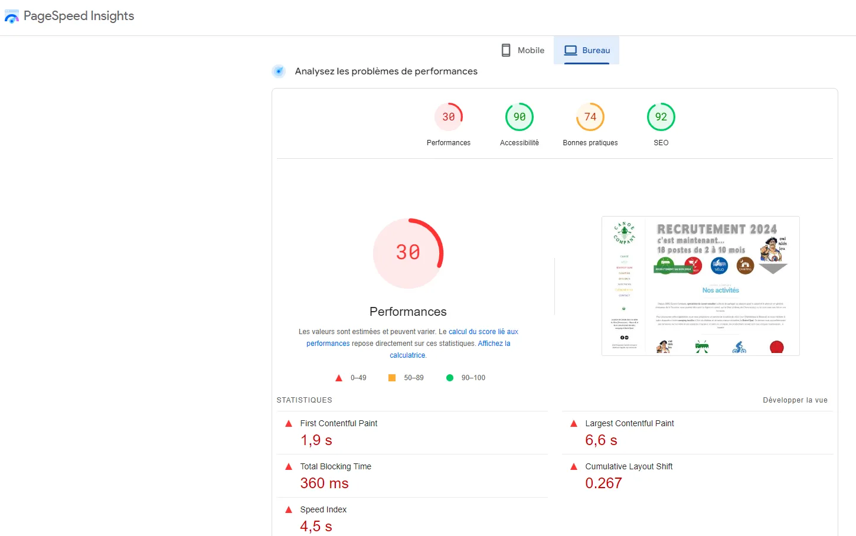This screenshot has width=856, height=536.
Task: Select the Accessibilité score circle showing 90
Action: pyautogui.click(x=519, y=116)
